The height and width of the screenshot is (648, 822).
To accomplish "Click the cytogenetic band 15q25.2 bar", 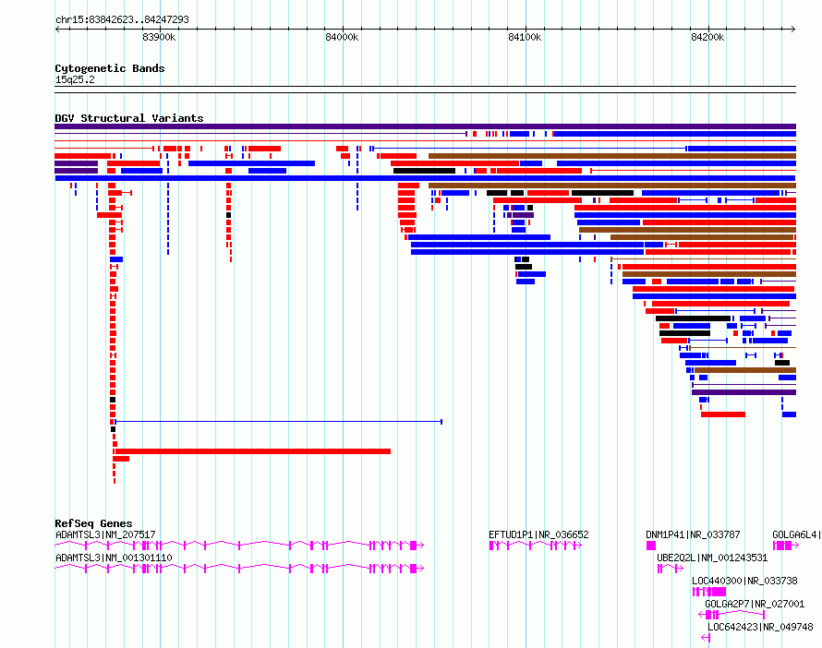I will (425, 90).
